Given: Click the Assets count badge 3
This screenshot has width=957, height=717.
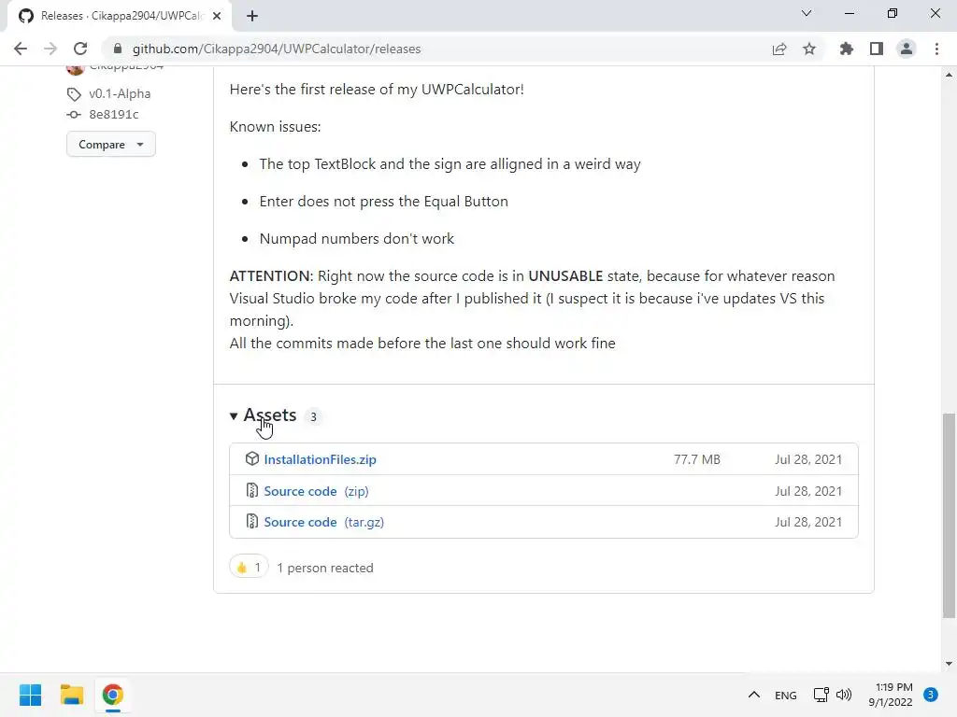Looking at the screenshot, I should 313,416.
